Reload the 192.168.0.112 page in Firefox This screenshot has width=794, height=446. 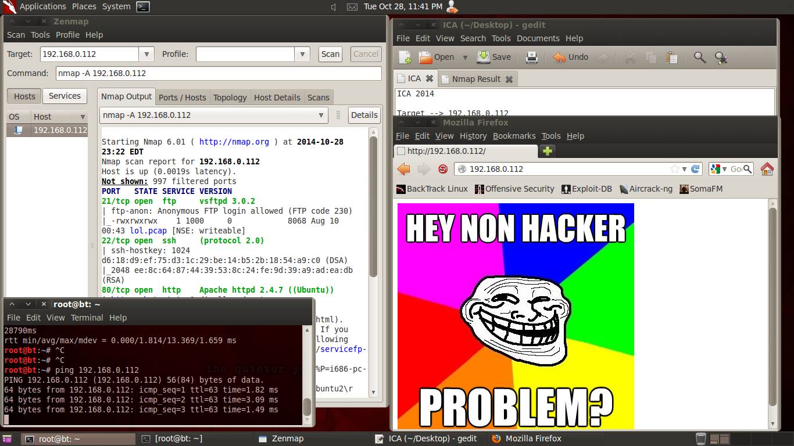coord(695,169)
